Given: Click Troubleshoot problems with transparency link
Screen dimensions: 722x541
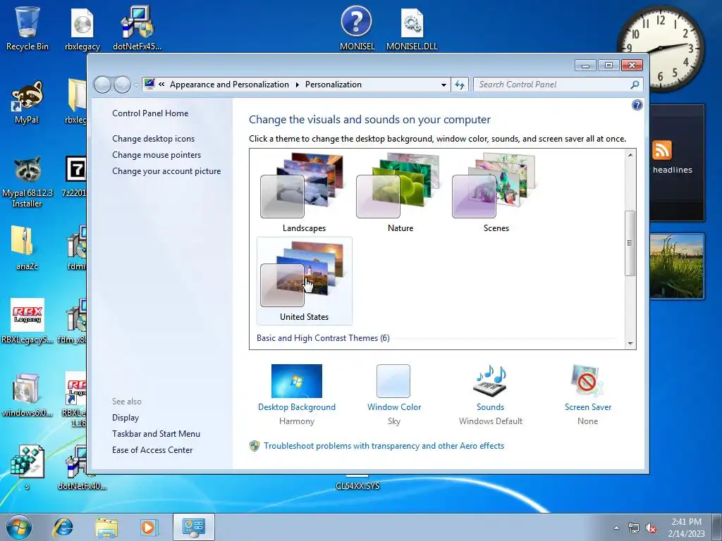Looking at the screenshot, I should 384,446.
